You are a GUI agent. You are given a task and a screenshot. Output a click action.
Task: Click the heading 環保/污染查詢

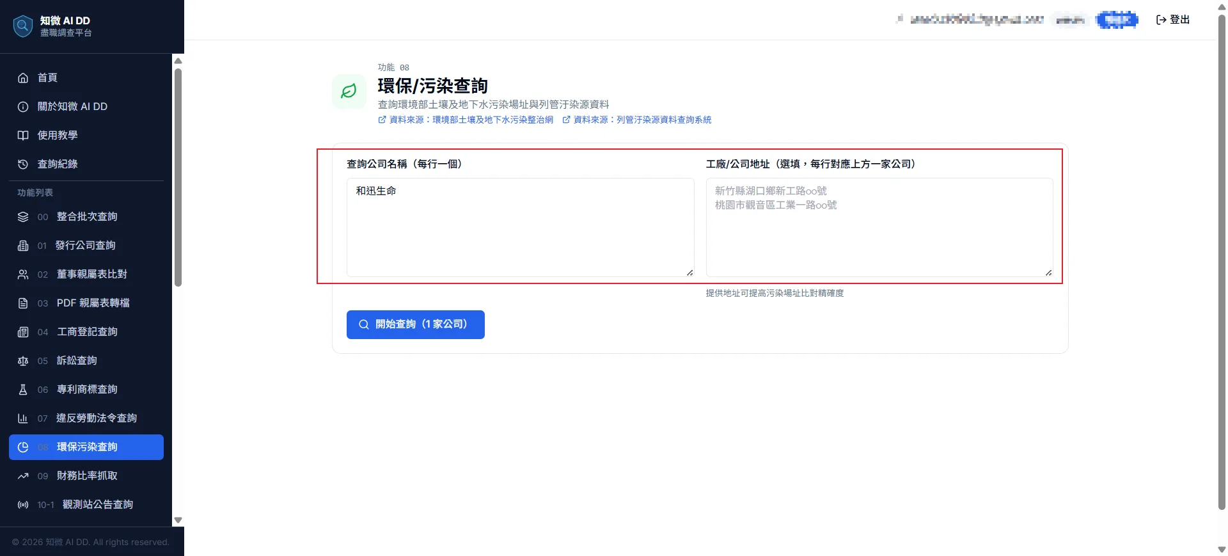point(433,86)
